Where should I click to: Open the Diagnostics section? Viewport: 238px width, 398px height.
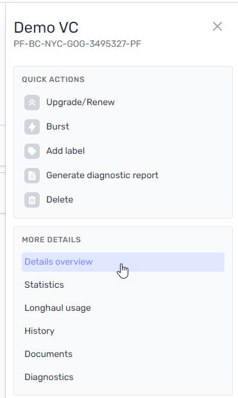(123, 377)
